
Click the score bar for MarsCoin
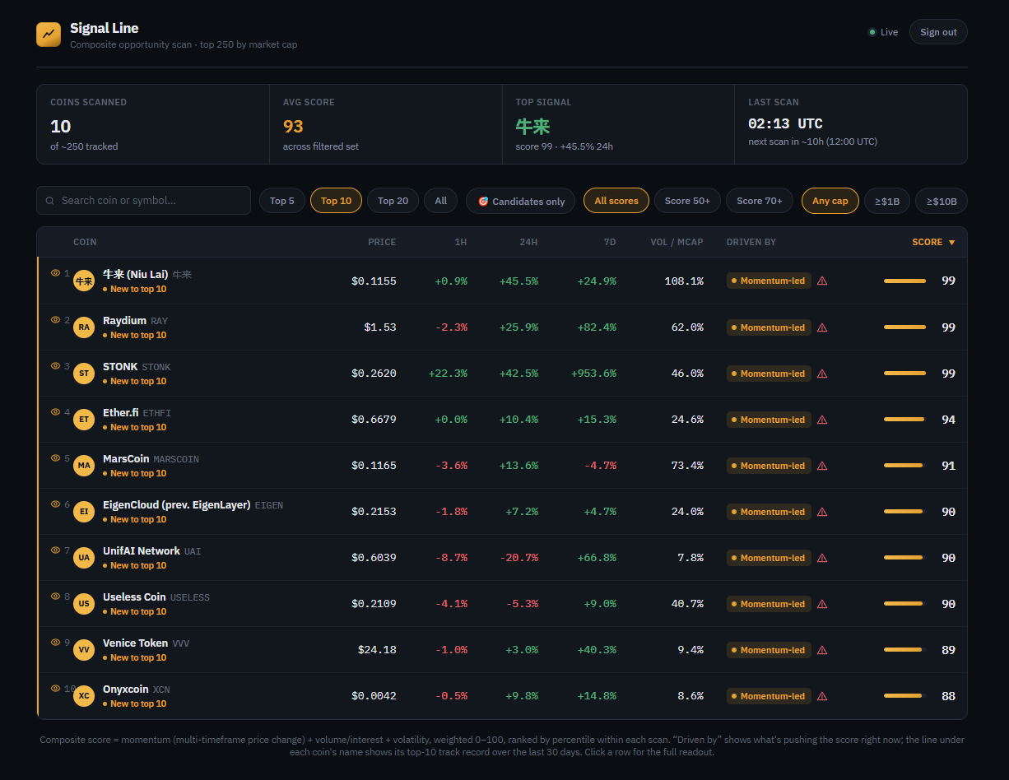coord(905,466)
